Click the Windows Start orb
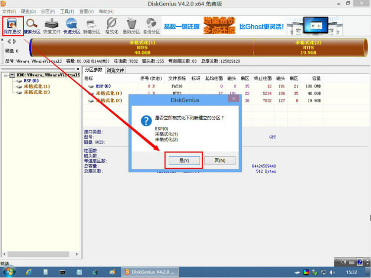 (x=9, y=272)
